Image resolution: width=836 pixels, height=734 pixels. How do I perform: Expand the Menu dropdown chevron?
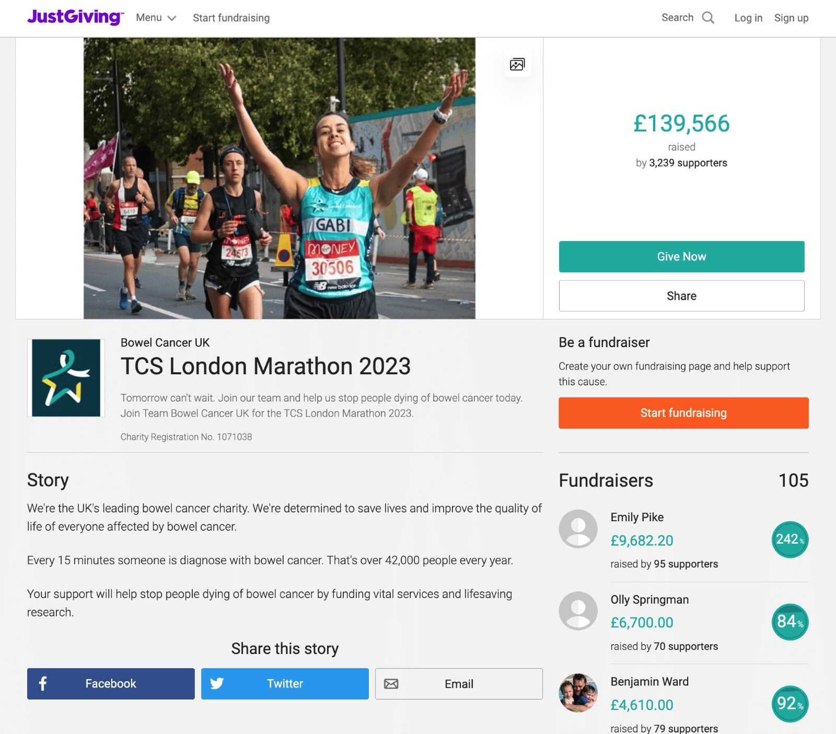coord(171,18)
